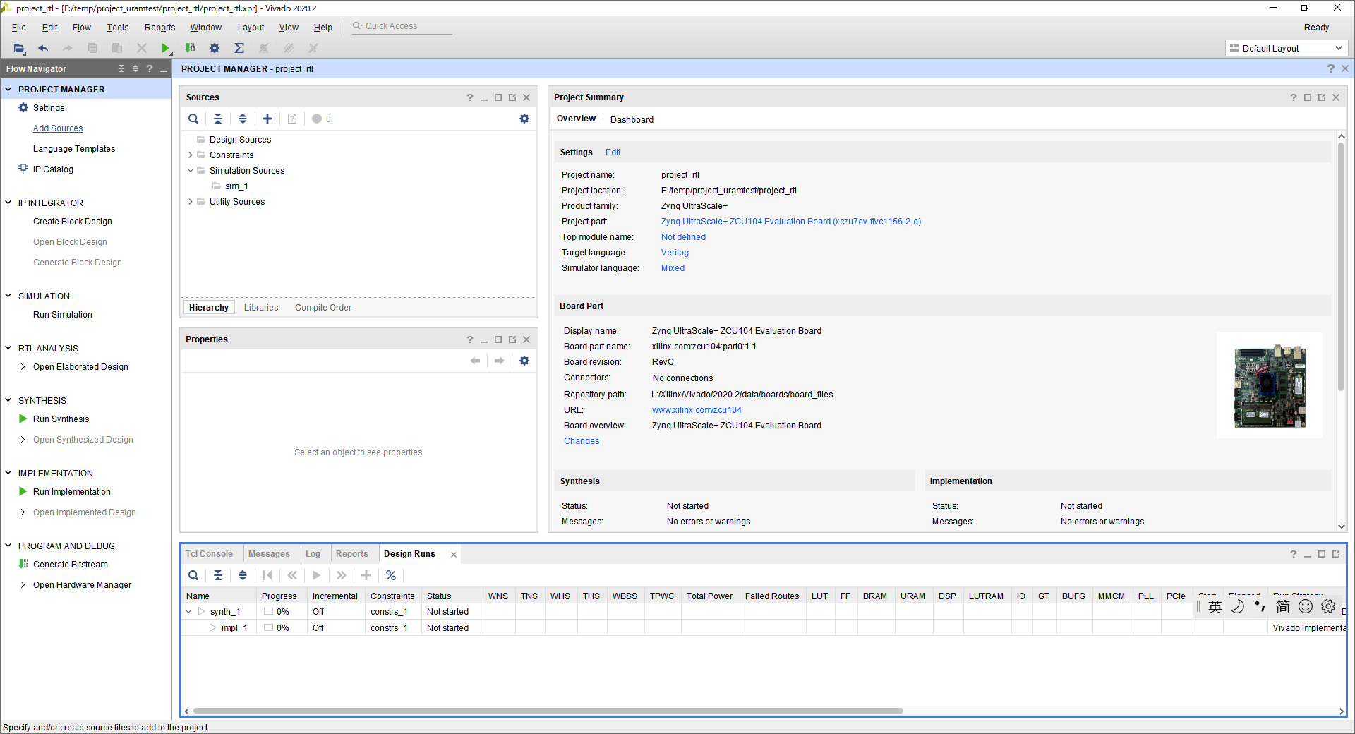1355x734 pixels.
Task: Click Add Sources link in Flow Navigator
Action: pyautogui.click(x=58, y=128)
